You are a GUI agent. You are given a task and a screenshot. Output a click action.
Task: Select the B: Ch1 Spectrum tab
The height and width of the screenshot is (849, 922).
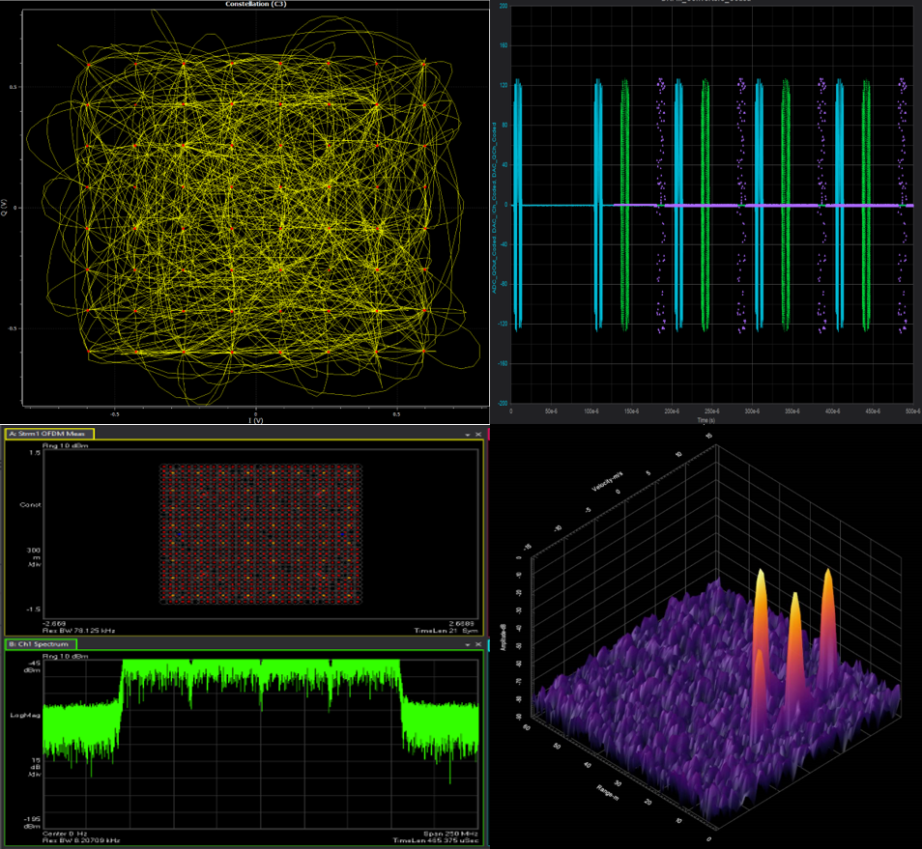coord(41,644)
